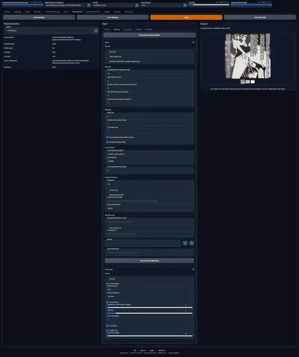Toggle the Gradient Checkpointing checkbox
299x357 pixels.
[x=108, y=142]
